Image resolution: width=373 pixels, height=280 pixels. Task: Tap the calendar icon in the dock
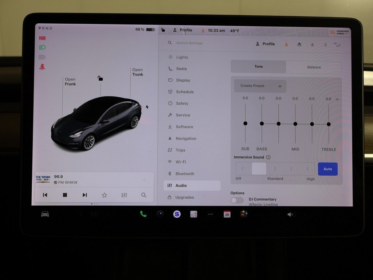[227, 214]
